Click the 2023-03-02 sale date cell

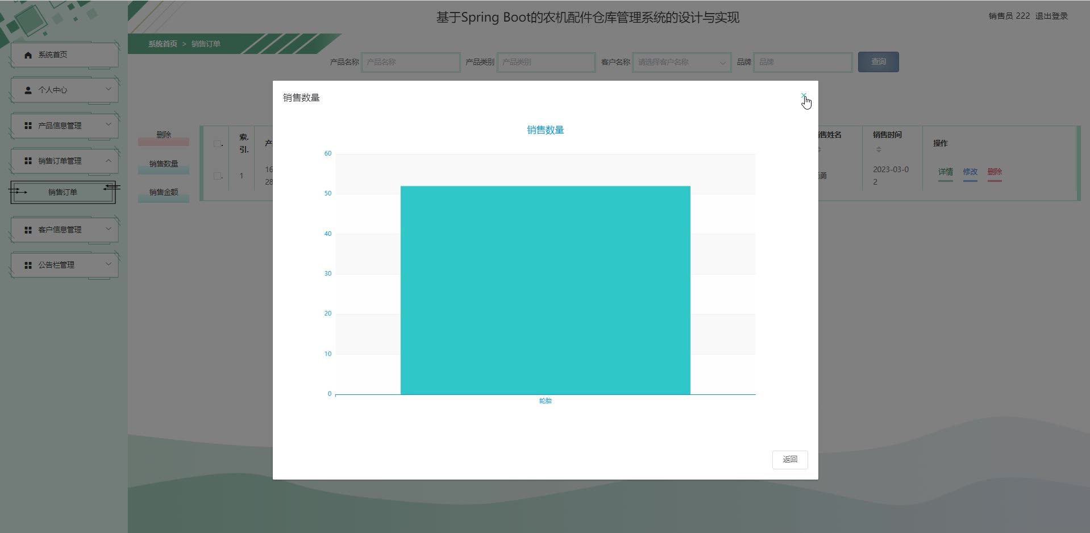[x=891, y=176]
